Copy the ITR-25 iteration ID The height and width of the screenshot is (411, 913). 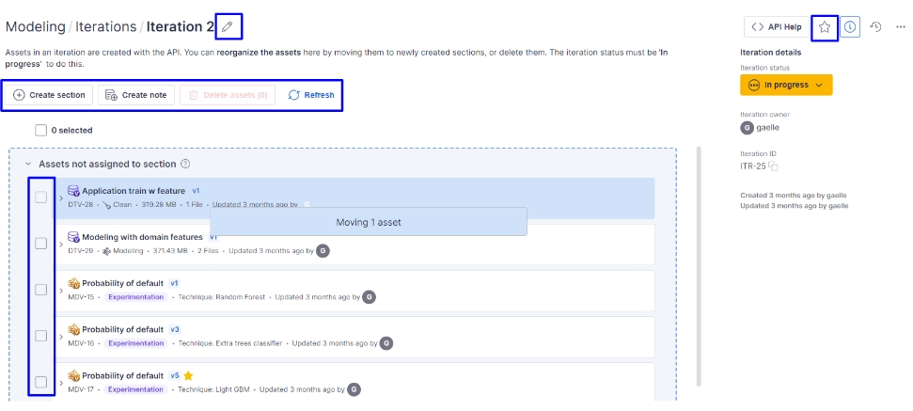[x=774, y=166]
